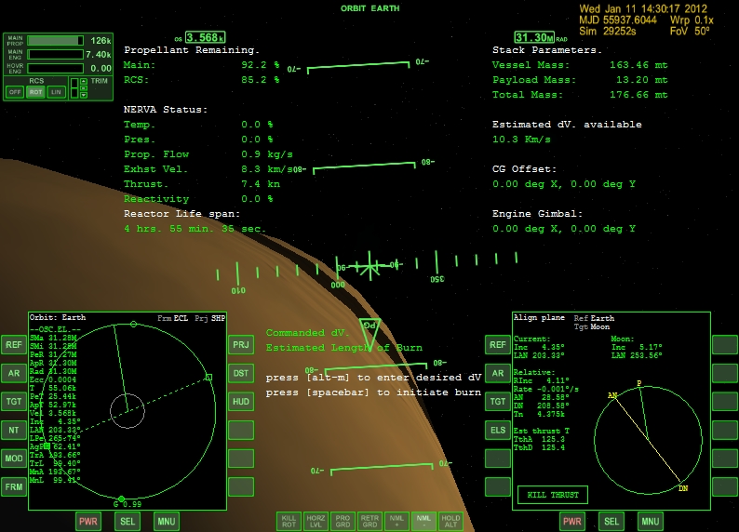Click TGT on the Align plane MFD
The image size is (739, 532).
click(x=498, y=402)
